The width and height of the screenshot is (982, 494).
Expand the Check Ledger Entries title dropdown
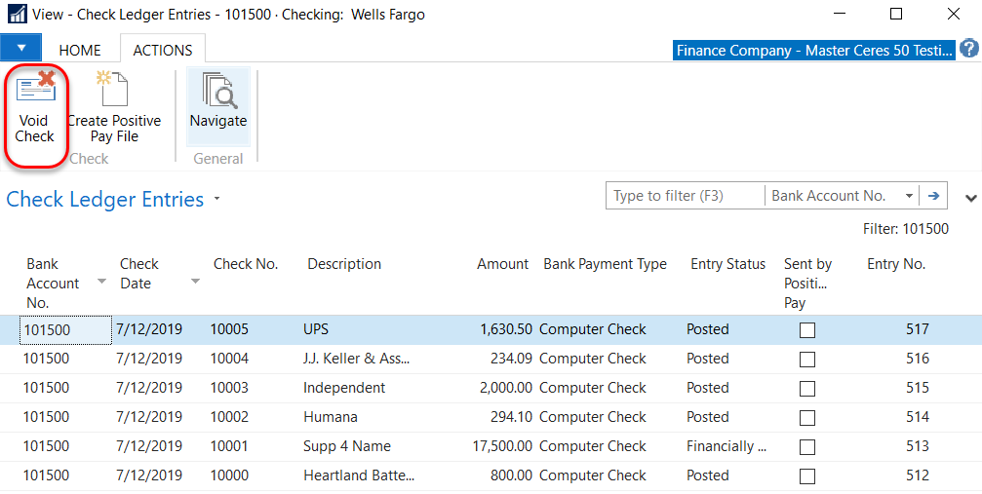(x=216, y=200)
